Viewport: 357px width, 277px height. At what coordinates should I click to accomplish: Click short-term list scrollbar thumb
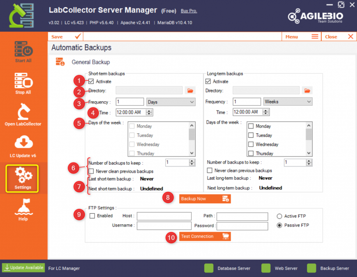(192, 135)
